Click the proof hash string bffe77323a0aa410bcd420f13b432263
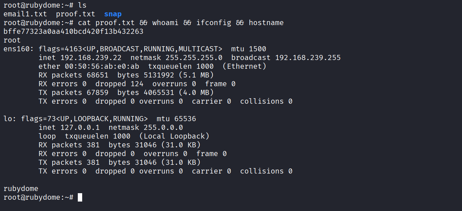This screenshot has width=462, height=211. (x=73, y=32)
